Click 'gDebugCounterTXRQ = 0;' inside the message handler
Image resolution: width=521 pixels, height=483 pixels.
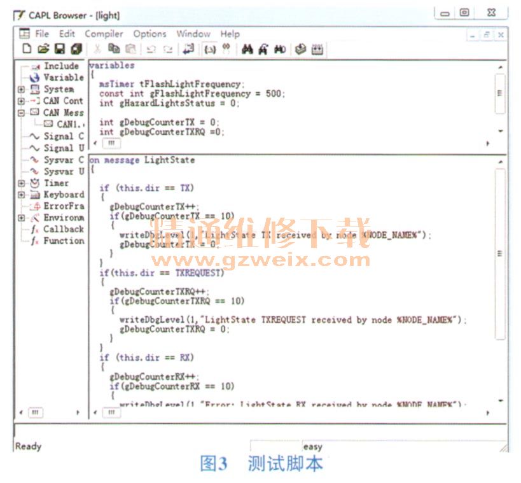[174, 330]
